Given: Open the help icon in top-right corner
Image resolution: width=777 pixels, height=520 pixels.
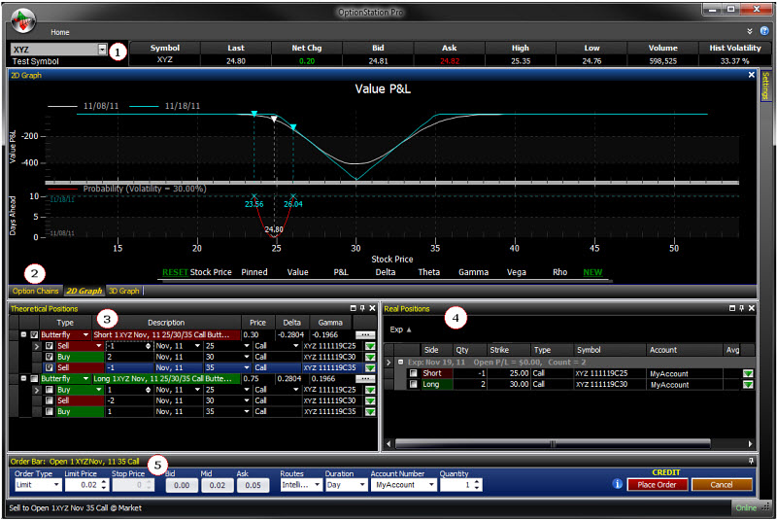Looking at the screenshot, I should pos(764,32).
